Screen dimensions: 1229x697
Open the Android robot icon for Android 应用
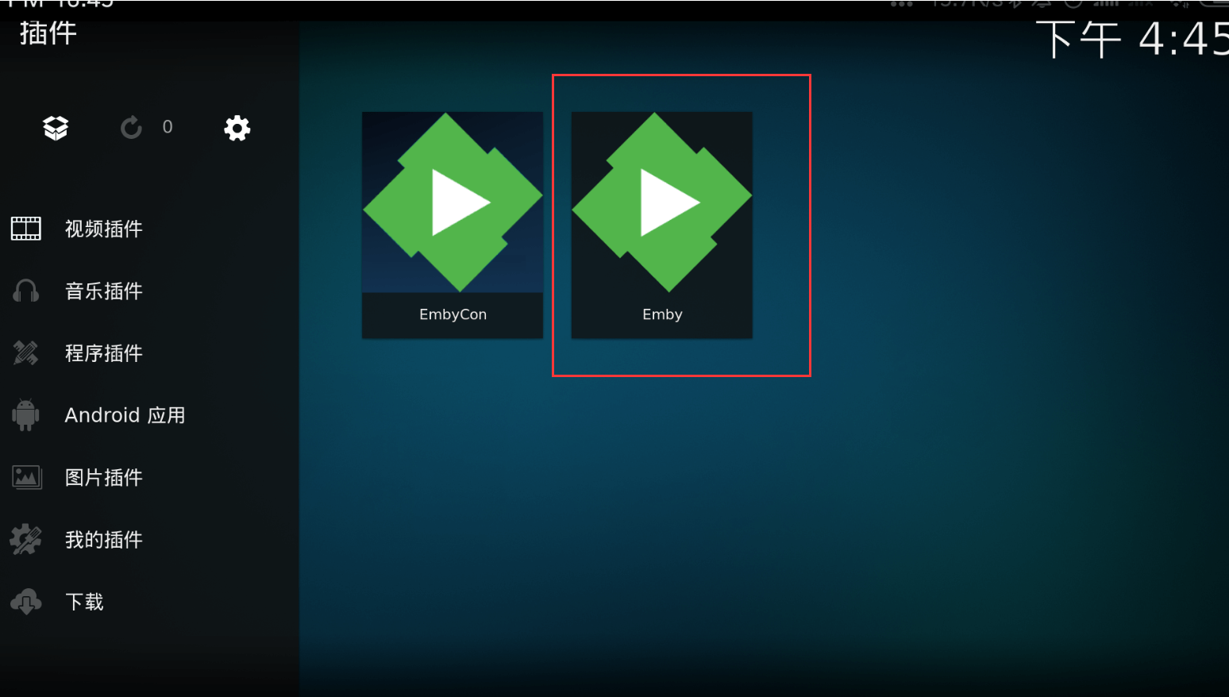(x=26, y=415)
